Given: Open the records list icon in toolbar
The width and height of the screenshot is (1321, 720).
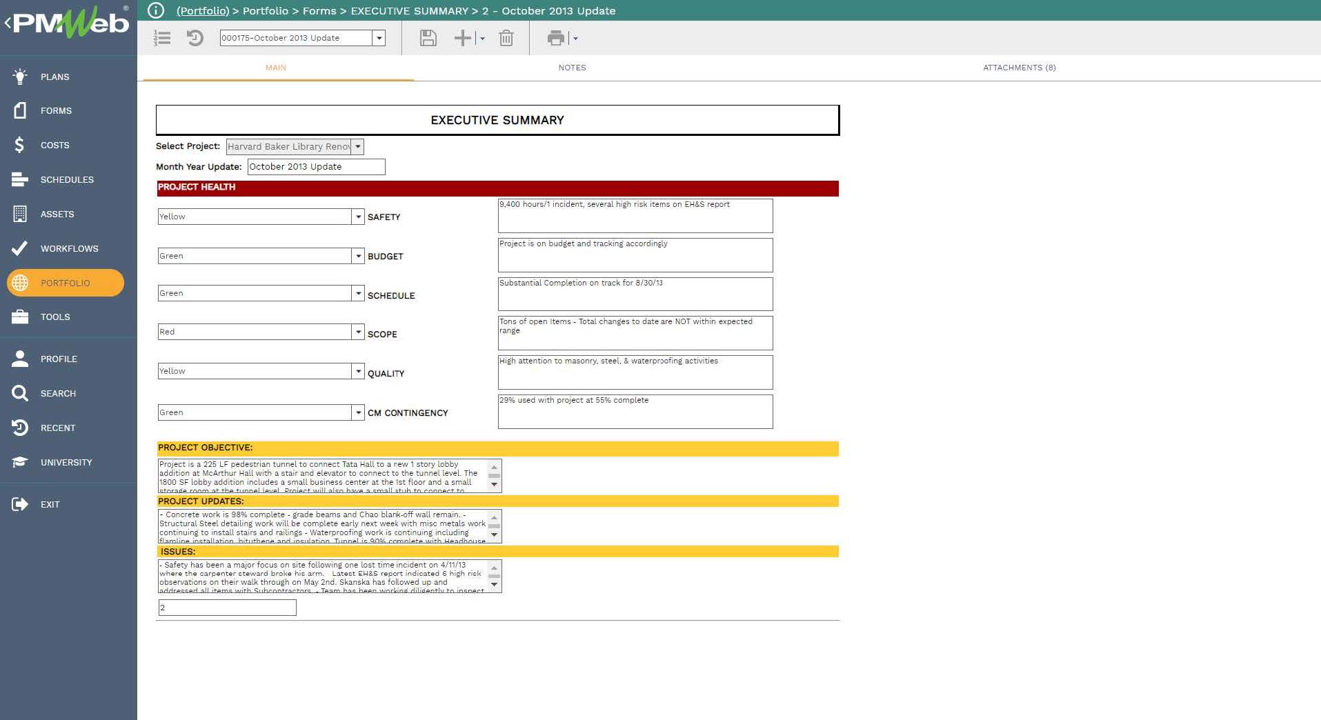Looking at the screenshot, I should tap(161, 38).
